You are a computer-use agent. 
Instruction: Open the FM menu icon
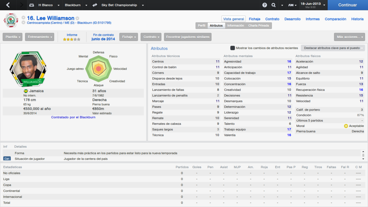coord(292,5)
